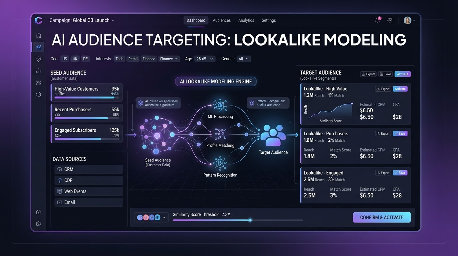The image size is (458, 256).
Task: Open the Age 25-45 dropdown
Action: tap(205, 59)
